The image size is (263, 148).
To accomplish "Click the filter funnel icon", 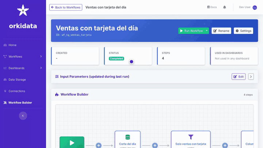I will coord(191,137).
